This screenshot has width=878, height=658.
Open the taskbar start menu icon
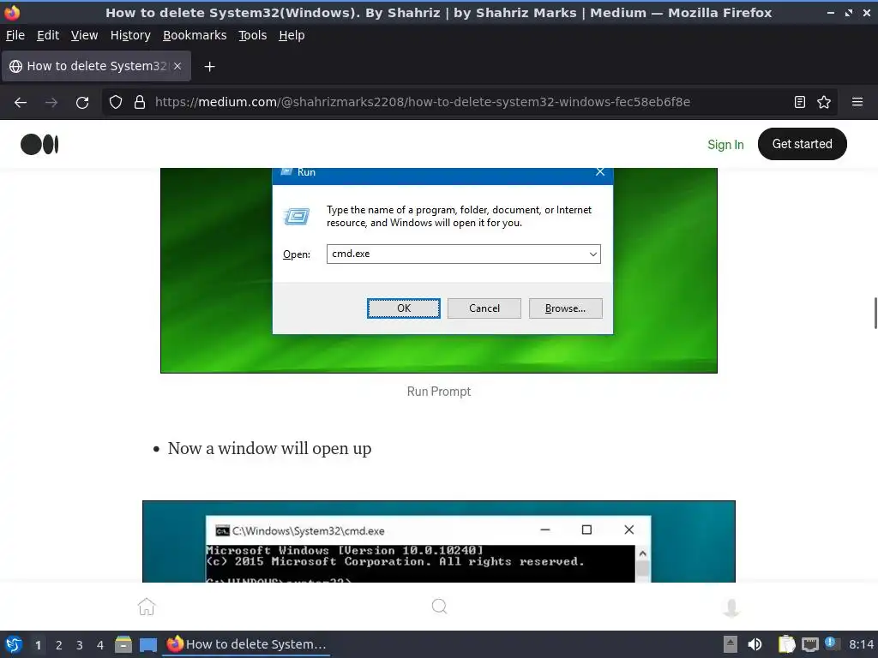tap(14, 644)
